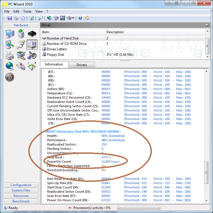Select the Number of Hard Disk row
The height and width of the screenshot is (213, 213).
[123, 38]
